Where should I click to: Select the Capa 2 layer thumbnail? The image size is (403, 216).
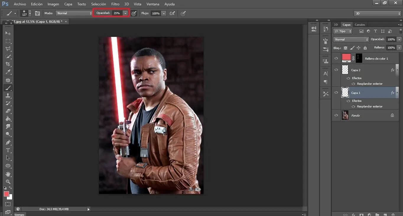(345, 70)
